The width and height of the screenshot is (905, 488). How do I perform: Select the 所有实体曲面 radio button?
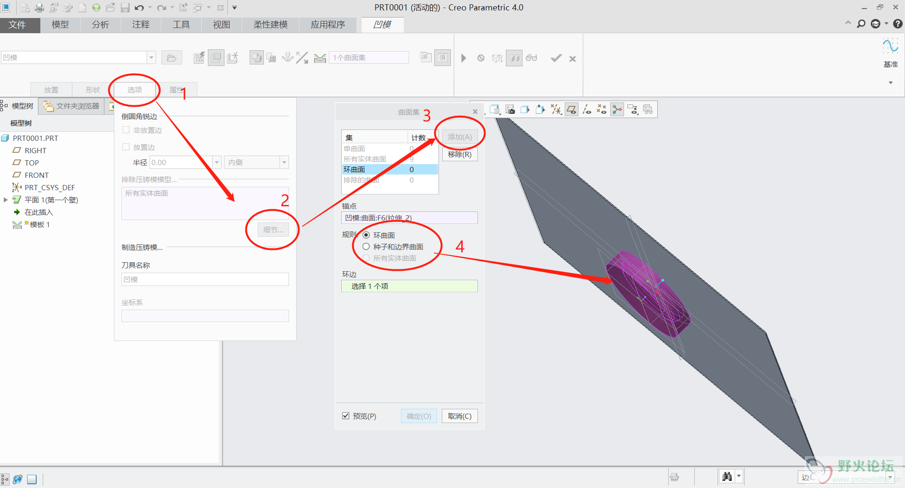366,258
